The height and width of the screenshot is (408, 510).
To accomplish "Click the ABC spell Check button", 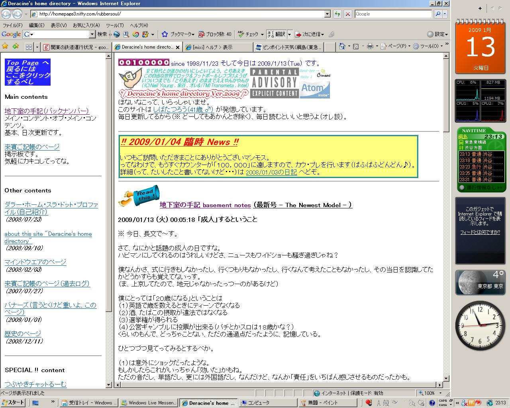I will (x=248, y=34).
